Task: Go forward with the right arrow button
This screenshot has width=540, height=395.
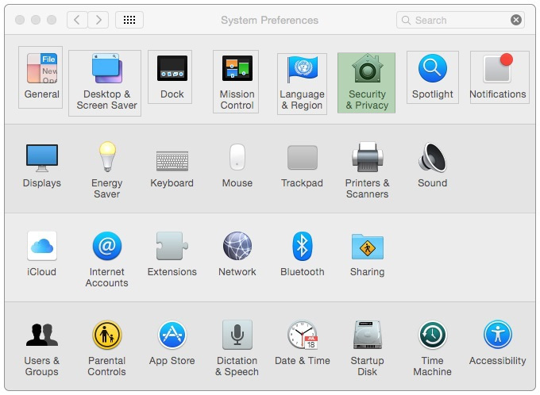Action: [98, 20]
